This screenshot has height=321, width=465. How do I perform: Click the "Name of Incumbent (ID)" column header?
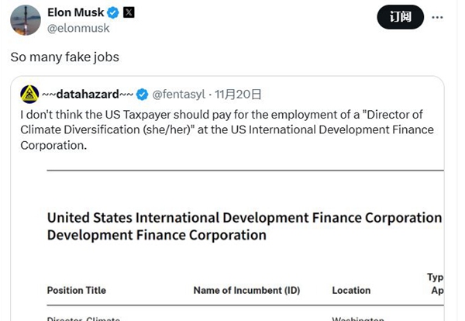click(x=246, y=290)
